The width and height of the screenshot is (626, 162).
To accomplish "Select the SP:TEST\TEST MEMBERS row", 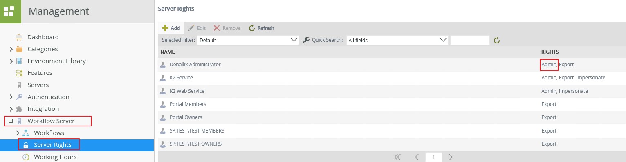I will 392,131.
